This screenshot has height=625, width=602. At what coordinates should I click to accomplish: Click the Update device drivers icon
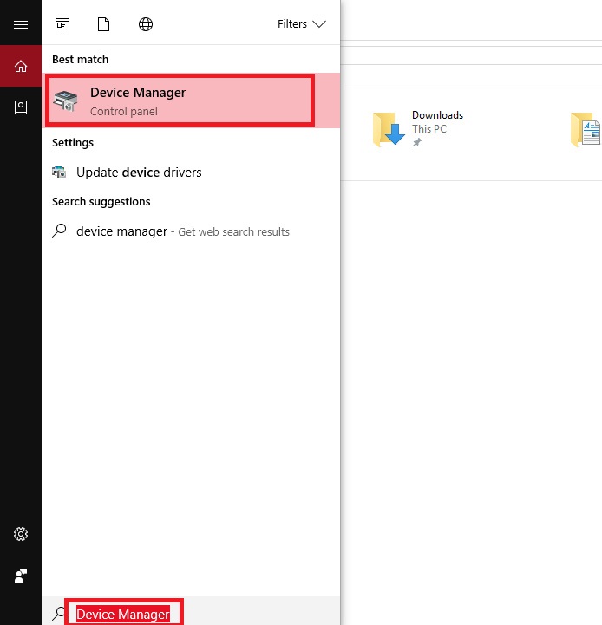[x=59, y=173]
